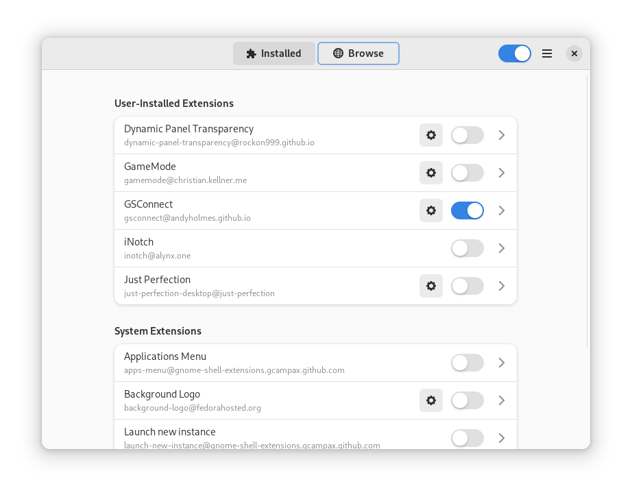Expand Dynamic Panel Transparency details chevron

click(502, 135)
